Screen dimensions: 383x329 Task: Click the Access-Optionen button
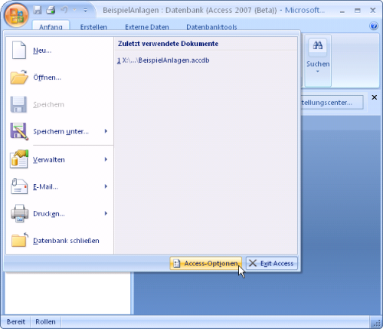click(205, 263)
